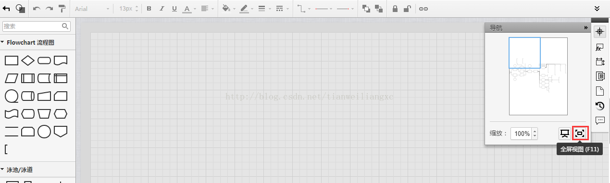610x183 pixels.
Task: Select the display shape
Action: (28, 114)
